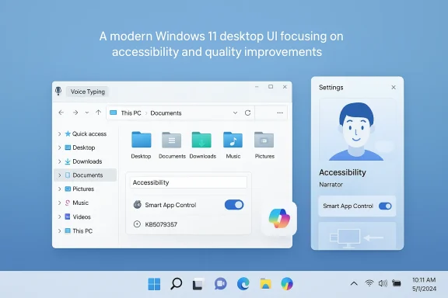The image size is (448, 298).
Task: Go forward using the right arrow
Action: click(x=75, y=113)
